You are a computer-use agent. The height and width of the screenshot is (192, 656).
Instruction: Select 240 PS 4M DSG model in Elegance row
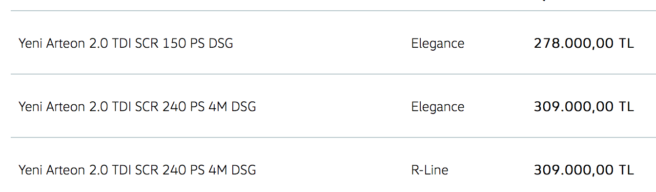point(137,107)
